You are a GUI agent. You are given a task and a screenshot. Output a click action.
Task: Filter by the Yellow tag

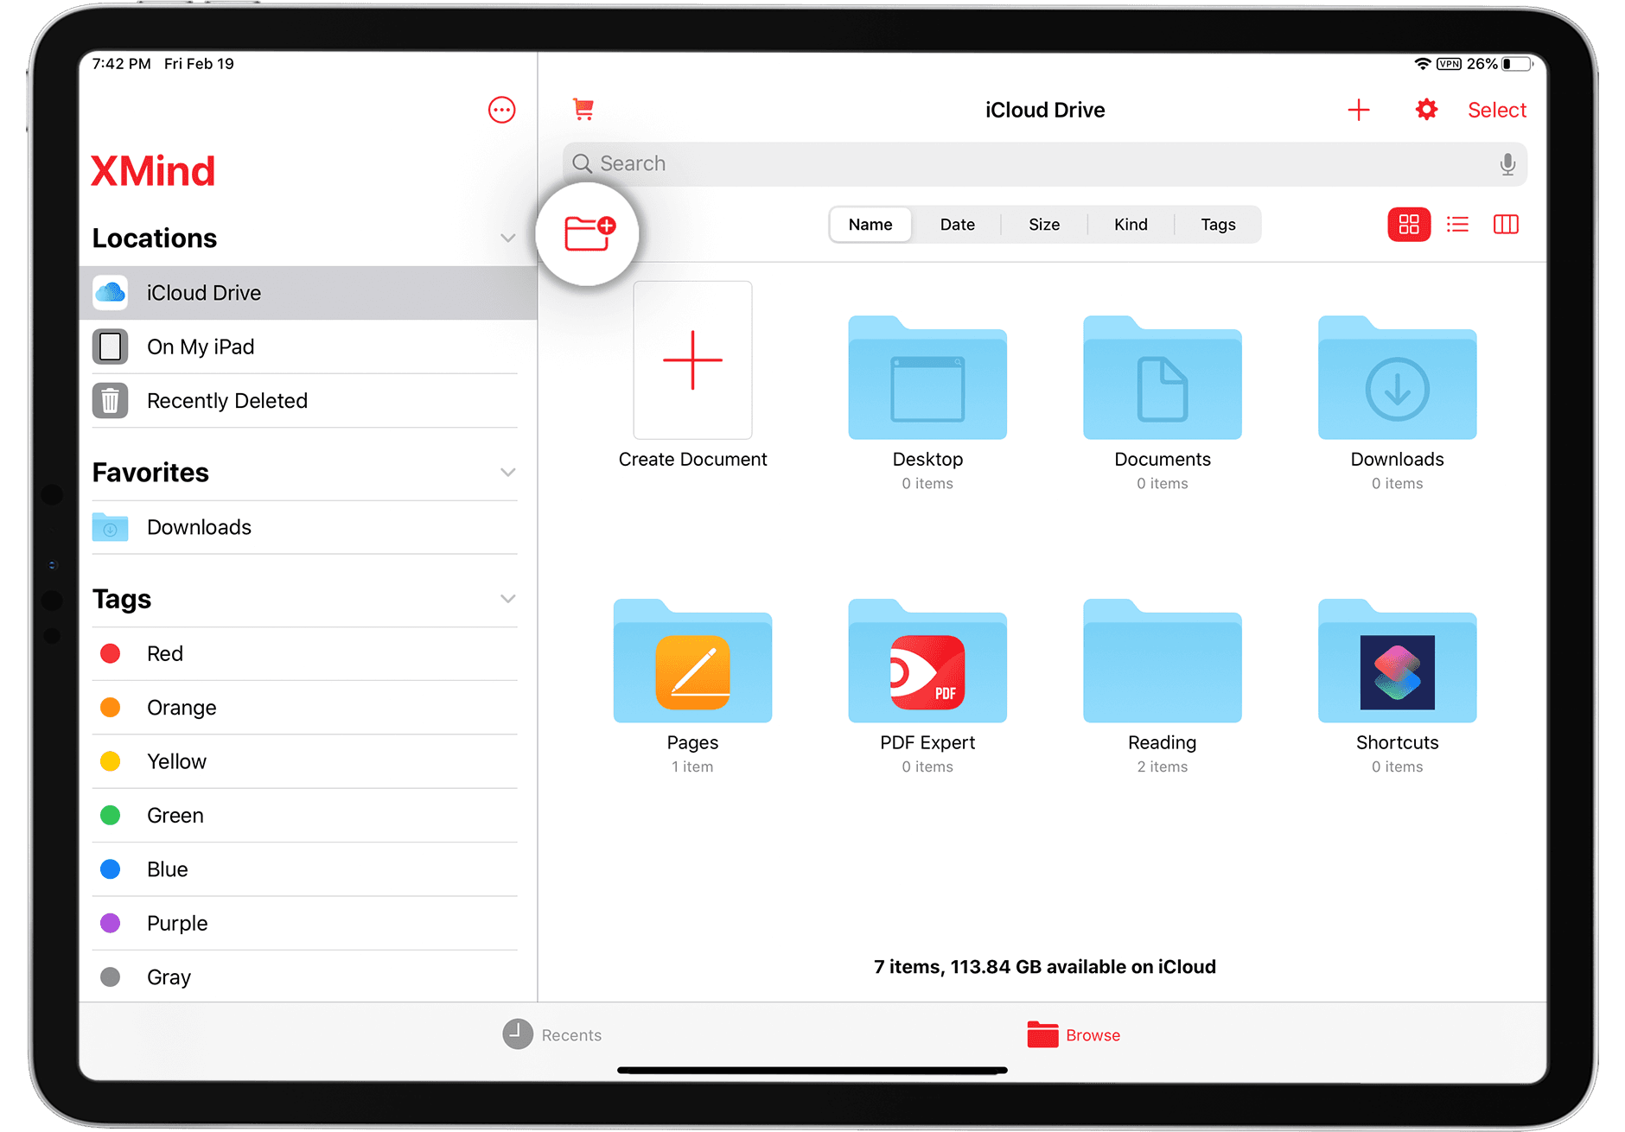pyautogui.click(x=308, y=761)
